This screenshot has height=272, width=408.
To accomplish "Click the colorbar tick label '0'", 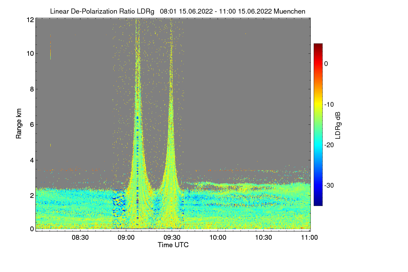I will pos(326,64).
